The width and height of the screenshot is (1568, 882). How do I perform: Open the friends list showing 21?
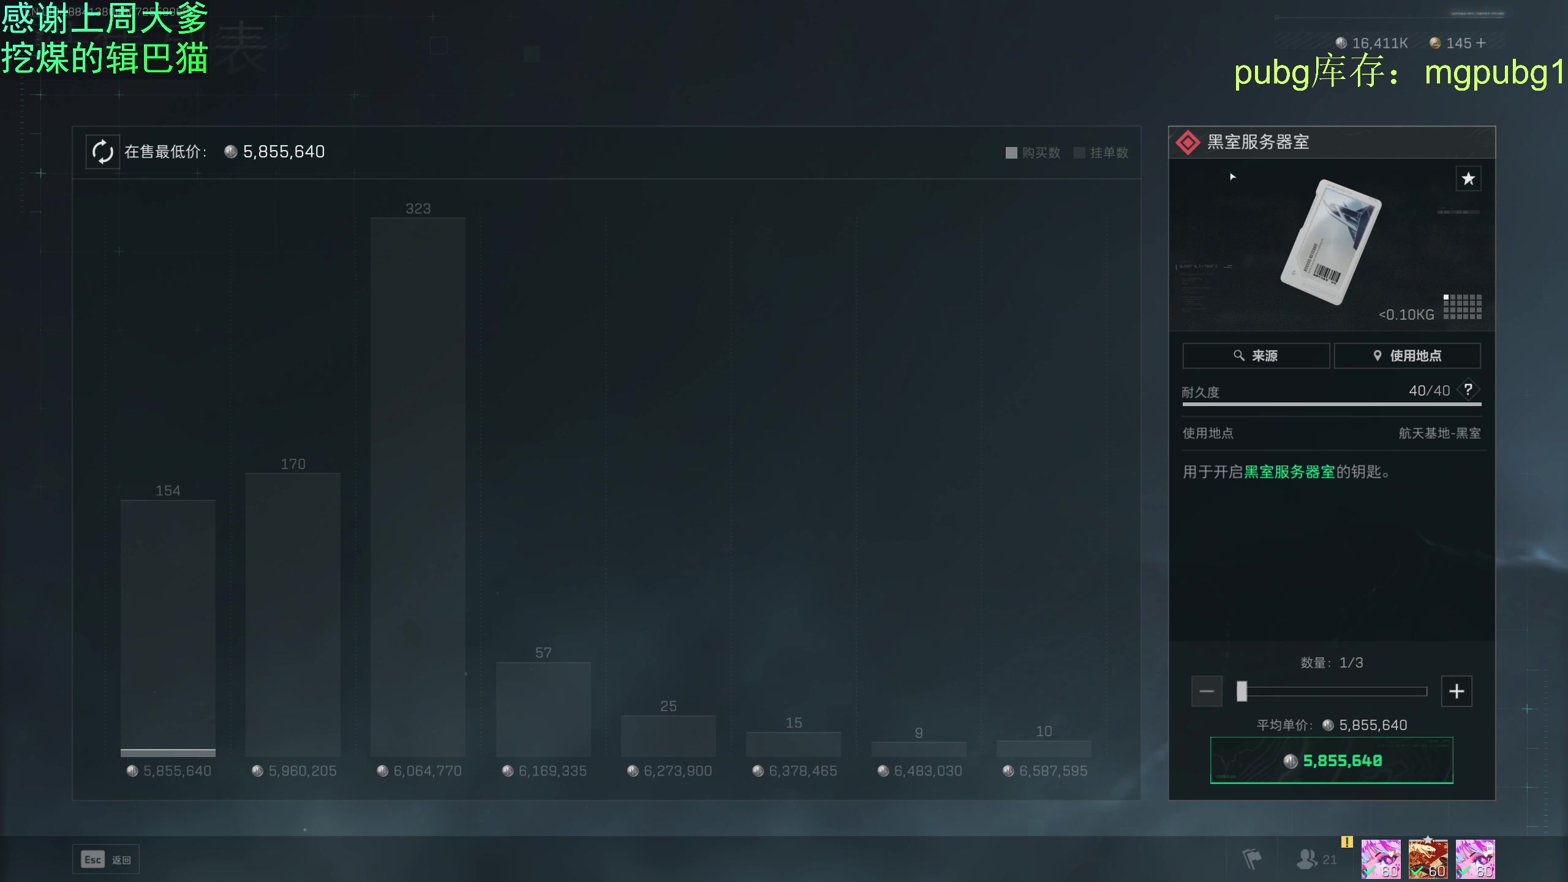[x=1317, y=859]
